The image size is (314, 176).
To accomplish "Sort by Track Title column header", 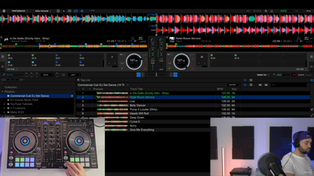I will pos(136,89).
